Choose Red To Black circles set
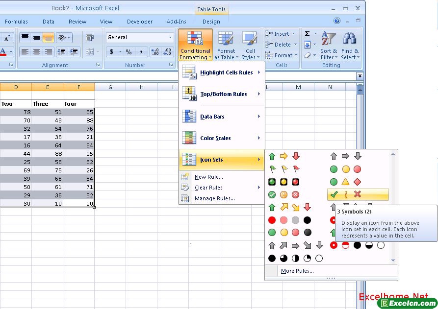Image resolution: width=438 pixels, height=309 pixels. (290, 220)
